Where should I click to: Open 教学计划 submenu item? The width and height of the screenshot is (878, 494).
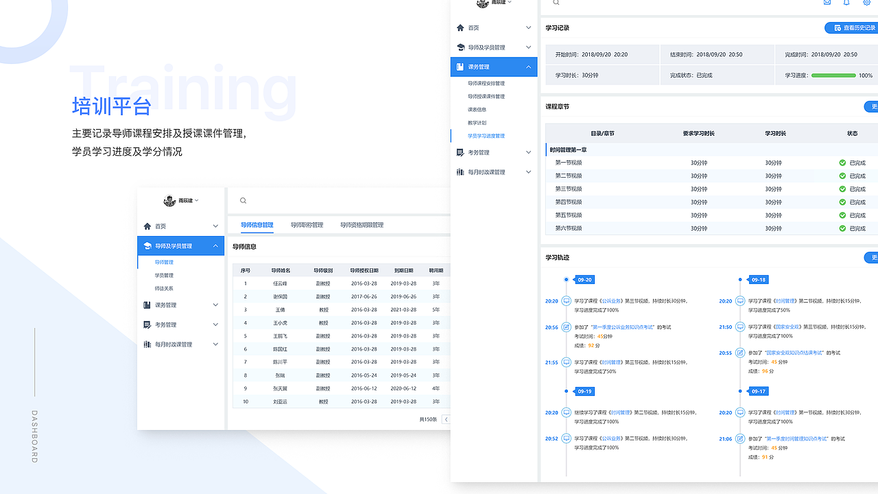(477, 123)
